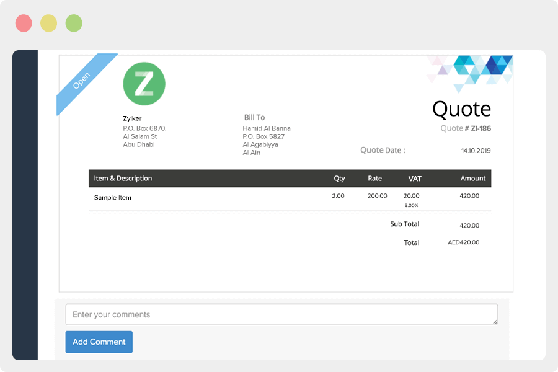Screen dimensions: 558x372
Task: Click the green traffic-light dot
Action: tap(74, 22)
